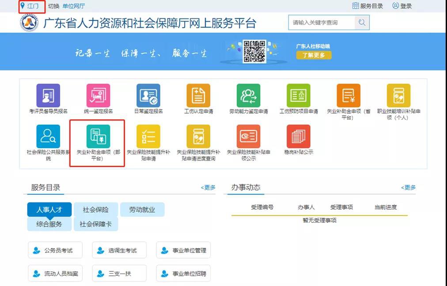Open the 工伤认定申请 icon

[x=198, y=95]
